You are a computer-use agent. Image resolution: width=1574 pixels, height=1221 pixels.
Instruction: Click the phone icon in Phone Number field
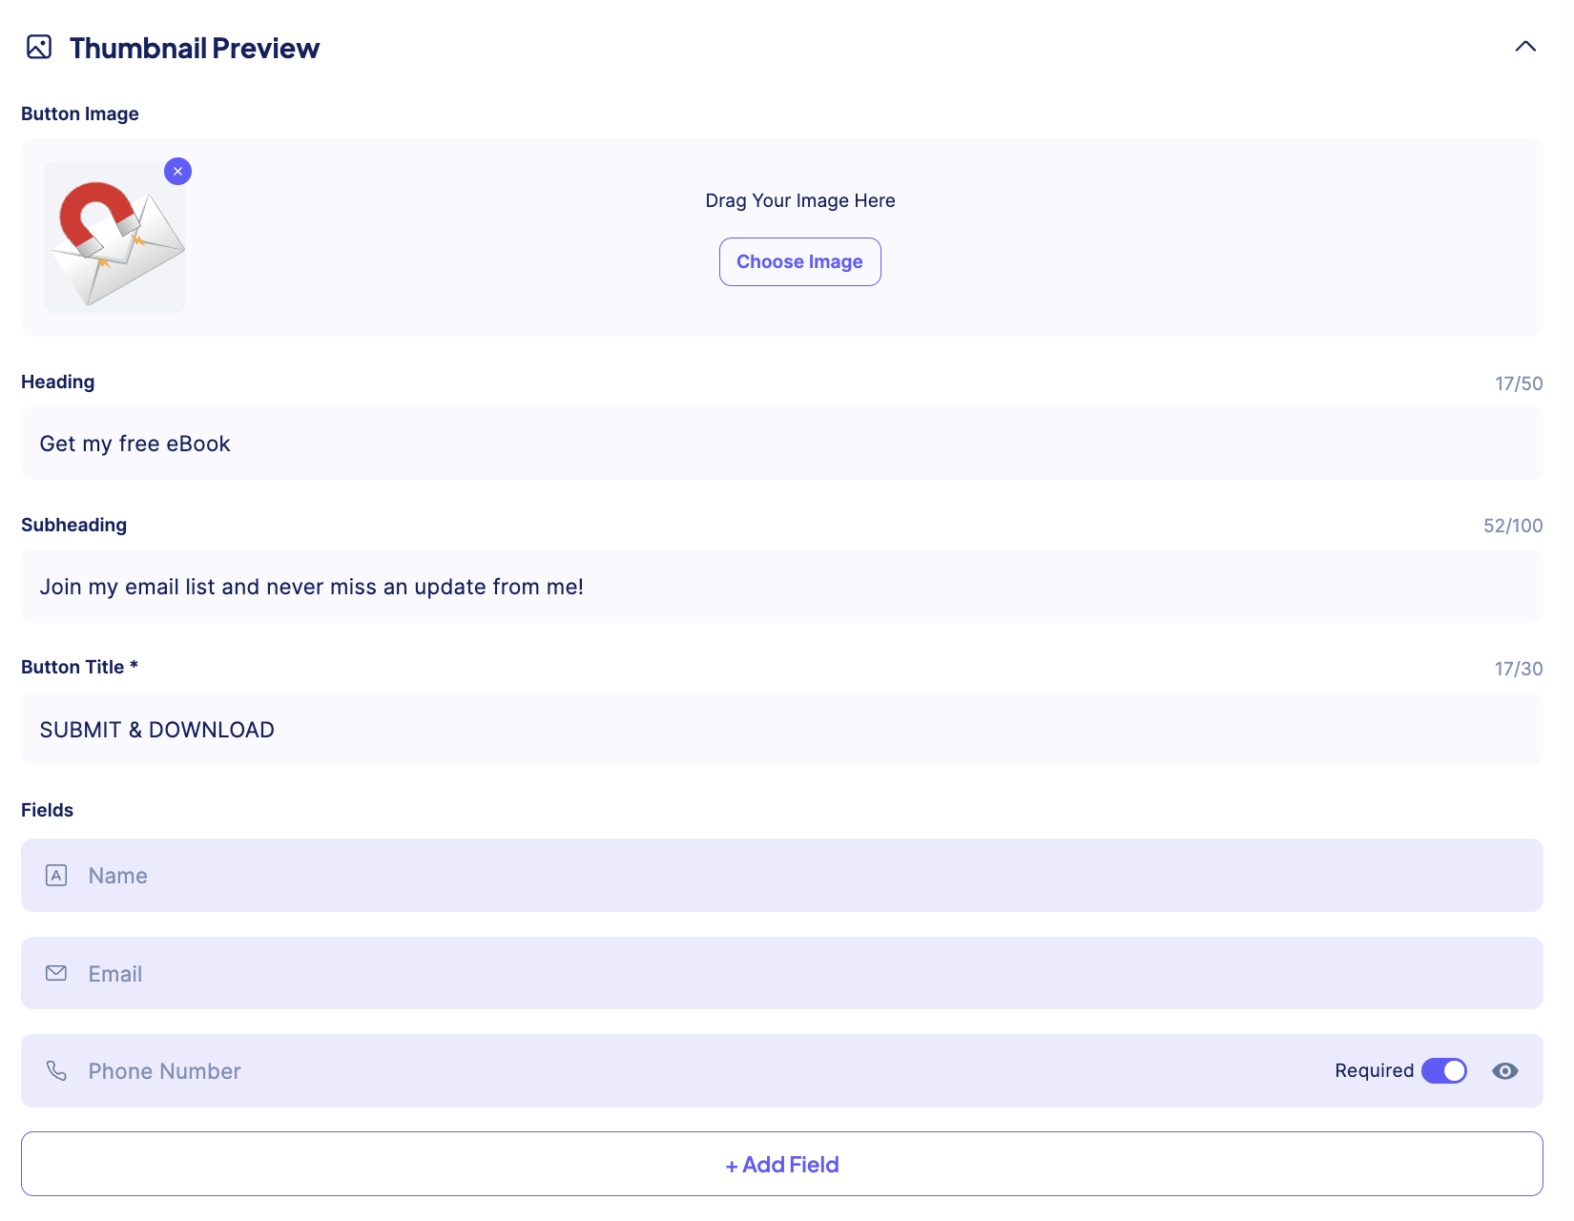tap(56, 1070)
